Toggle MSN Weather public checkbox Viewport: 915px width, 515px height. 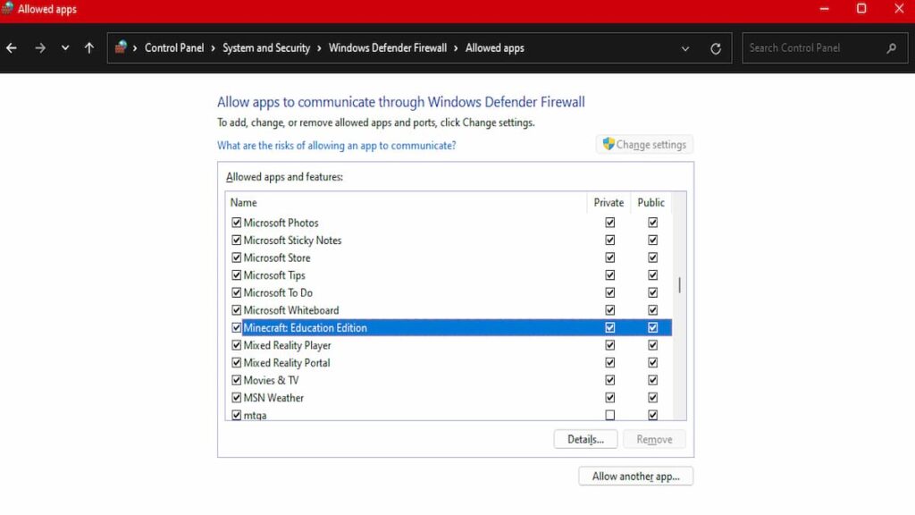(652, 398)
